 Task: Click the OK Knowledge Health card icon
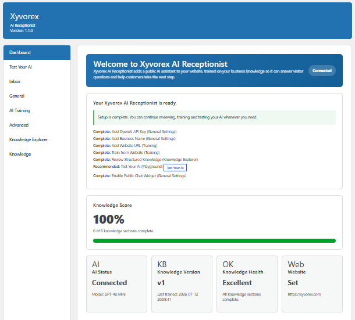(x=228, y=264)
